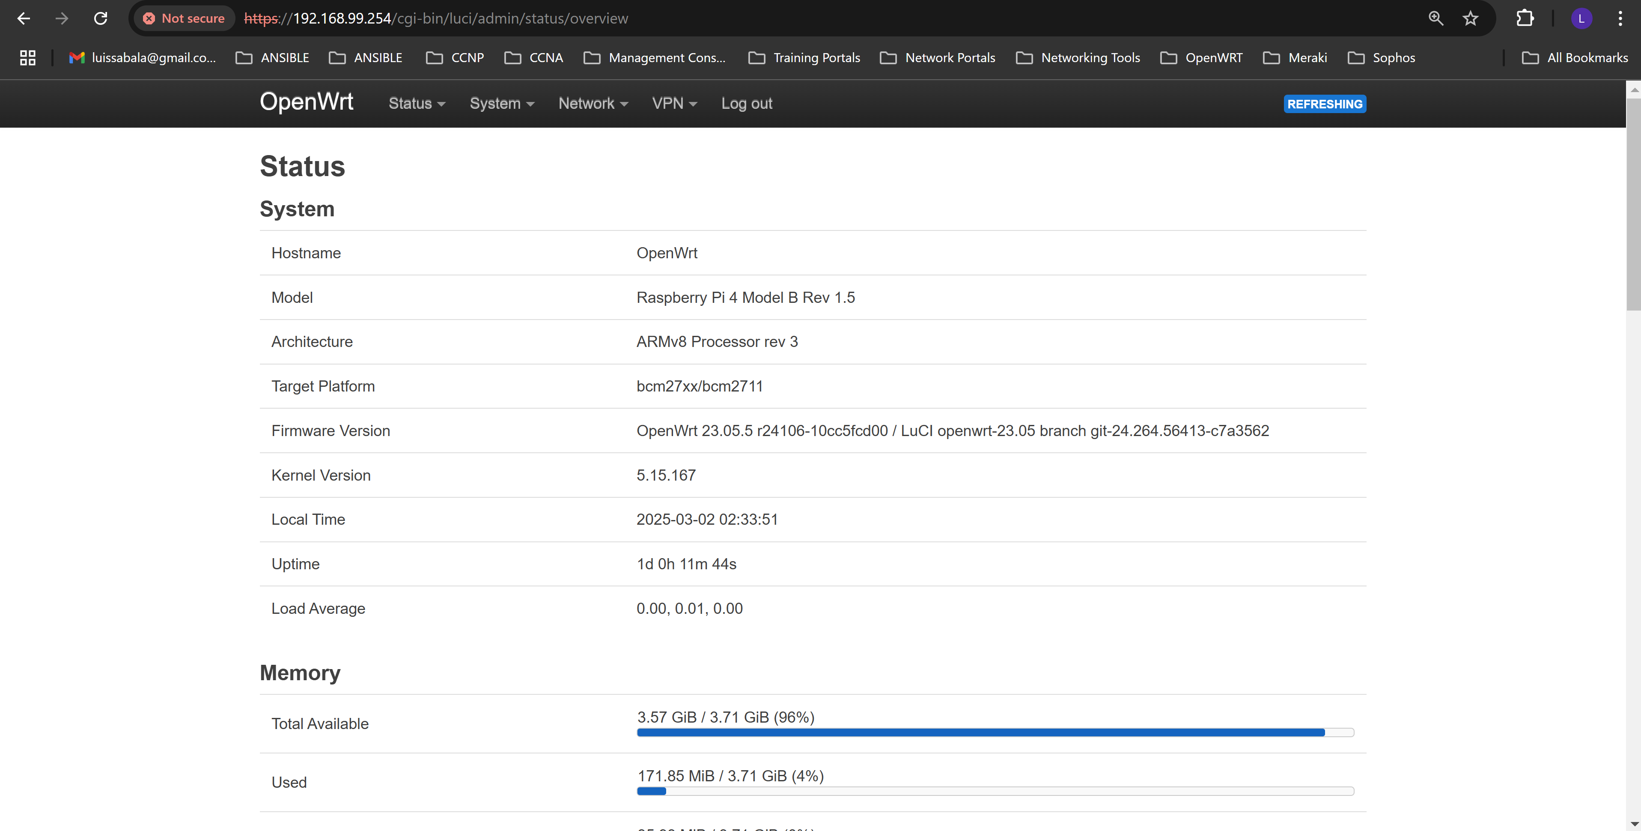Expand the VPN menu
The height and width of the screenshot is (831, 1641).
[x=675, y=103]
